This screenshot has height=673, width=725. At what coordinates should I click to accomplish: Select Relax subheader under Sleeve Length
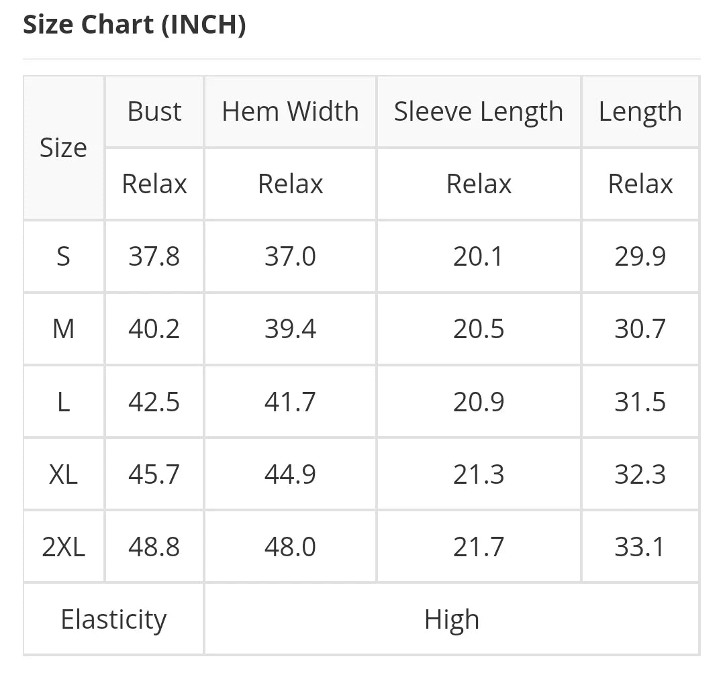click(479, 184)
